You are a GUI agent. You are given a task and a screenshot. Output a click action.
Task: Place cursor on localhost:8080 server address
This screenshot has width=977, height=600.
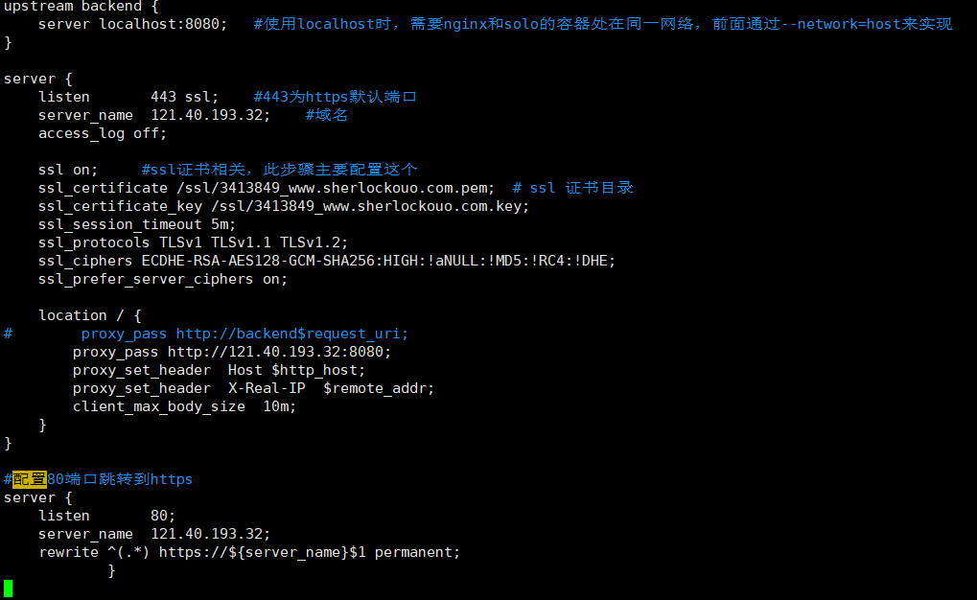pos(164,24)
